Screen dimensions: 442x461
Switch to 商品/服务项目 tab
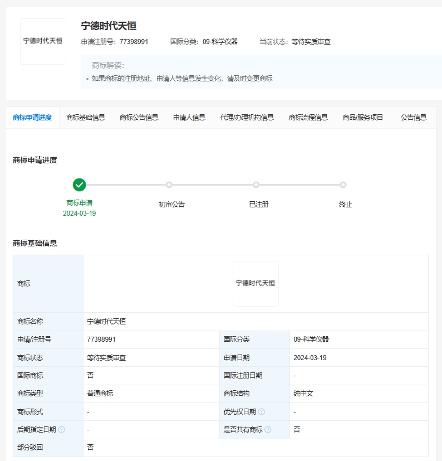pyautogui.click(x=363, y=118)
